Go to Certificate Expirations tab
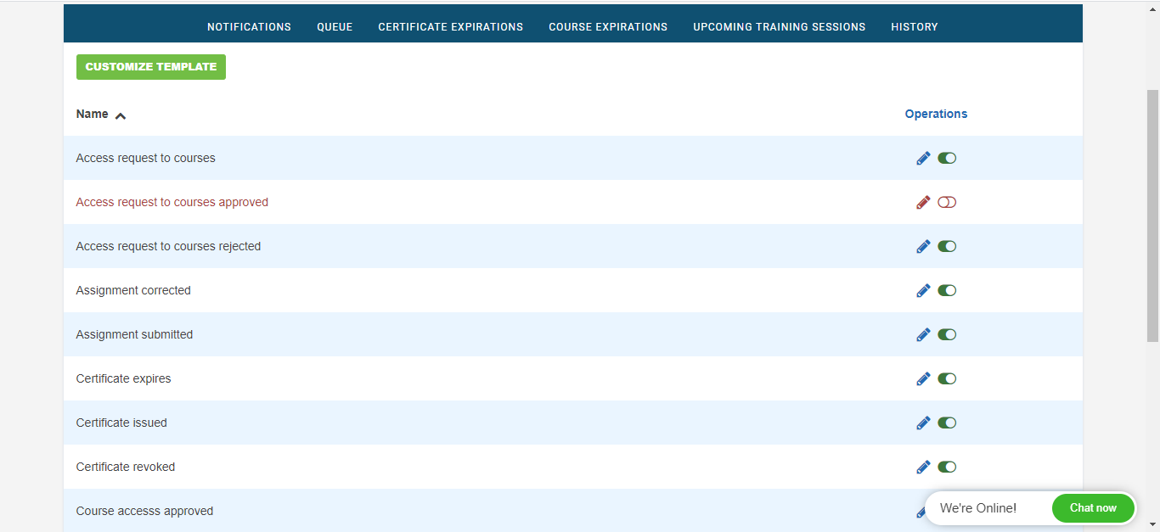The width and height of the screenshot is (1160, 532). (451, 26)
